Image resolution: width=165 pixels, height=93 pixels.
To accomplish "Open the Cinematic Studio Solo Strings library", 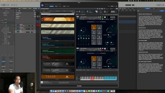I will coord(58,45).
